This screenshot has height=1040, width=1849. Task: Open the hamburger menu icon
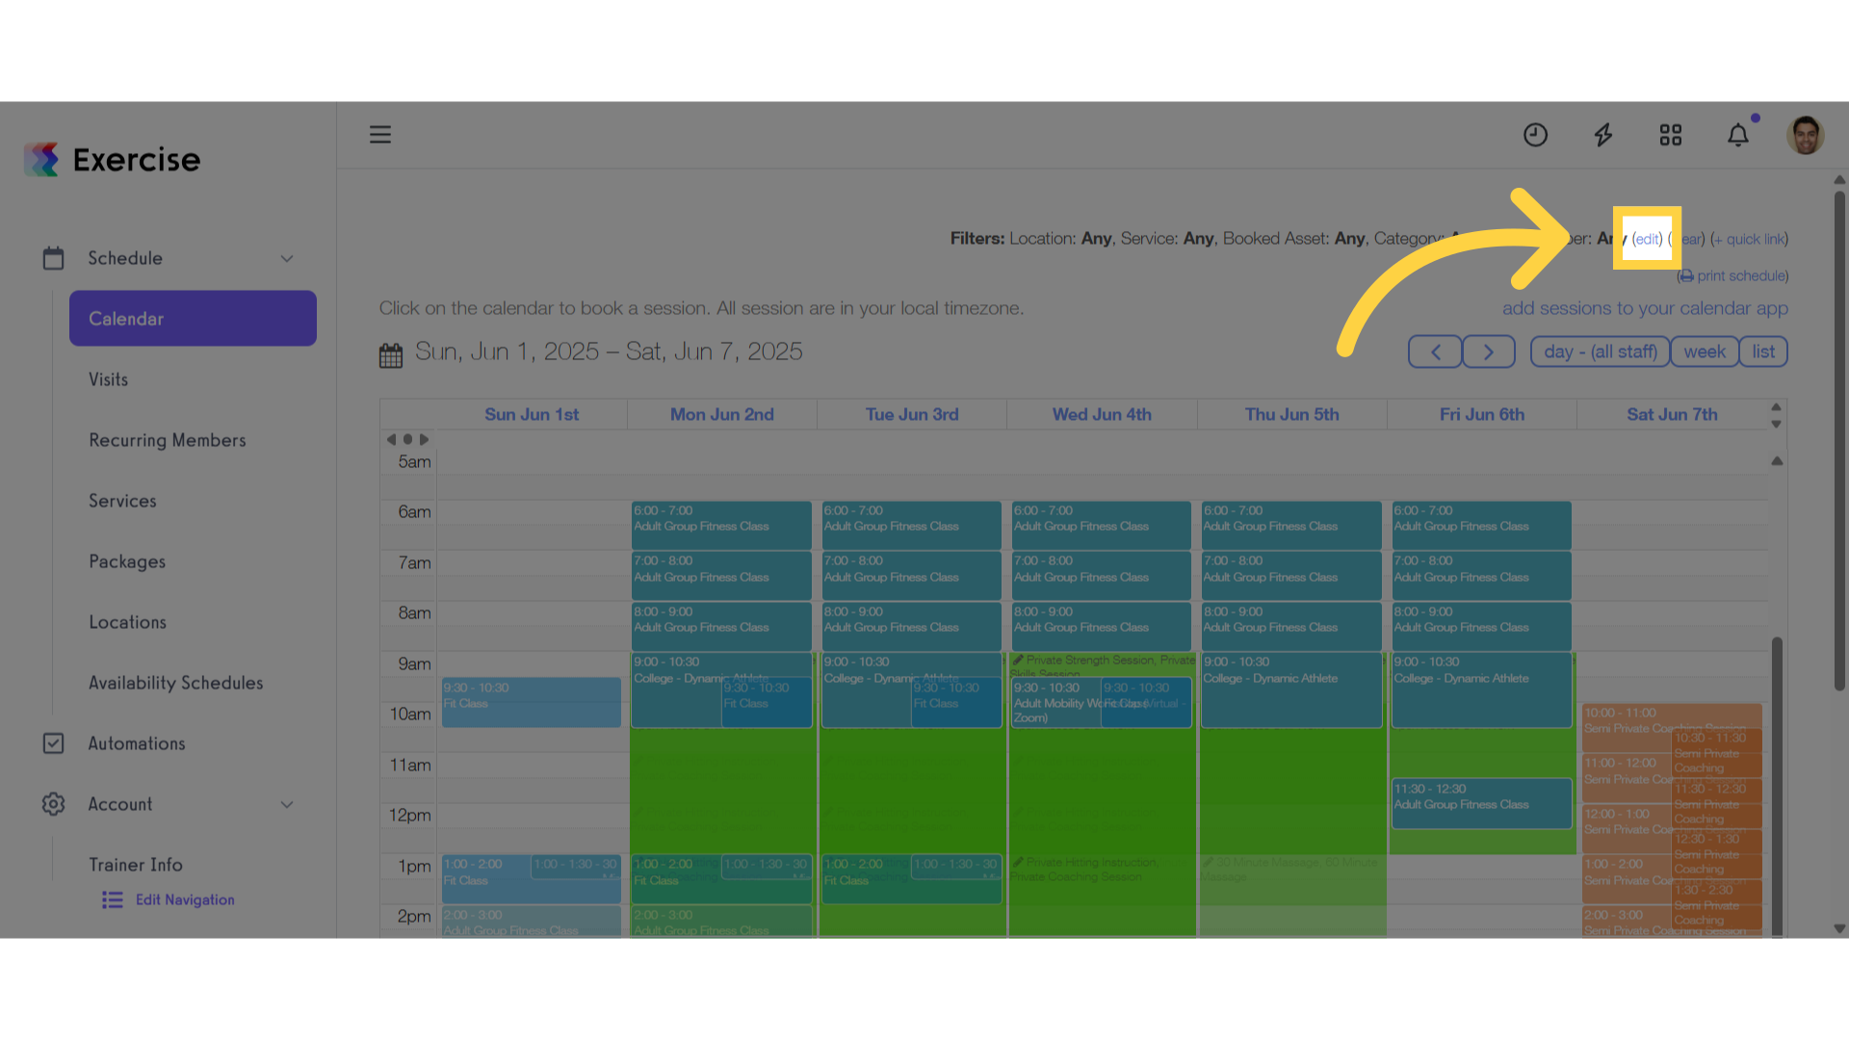point(380,135)
